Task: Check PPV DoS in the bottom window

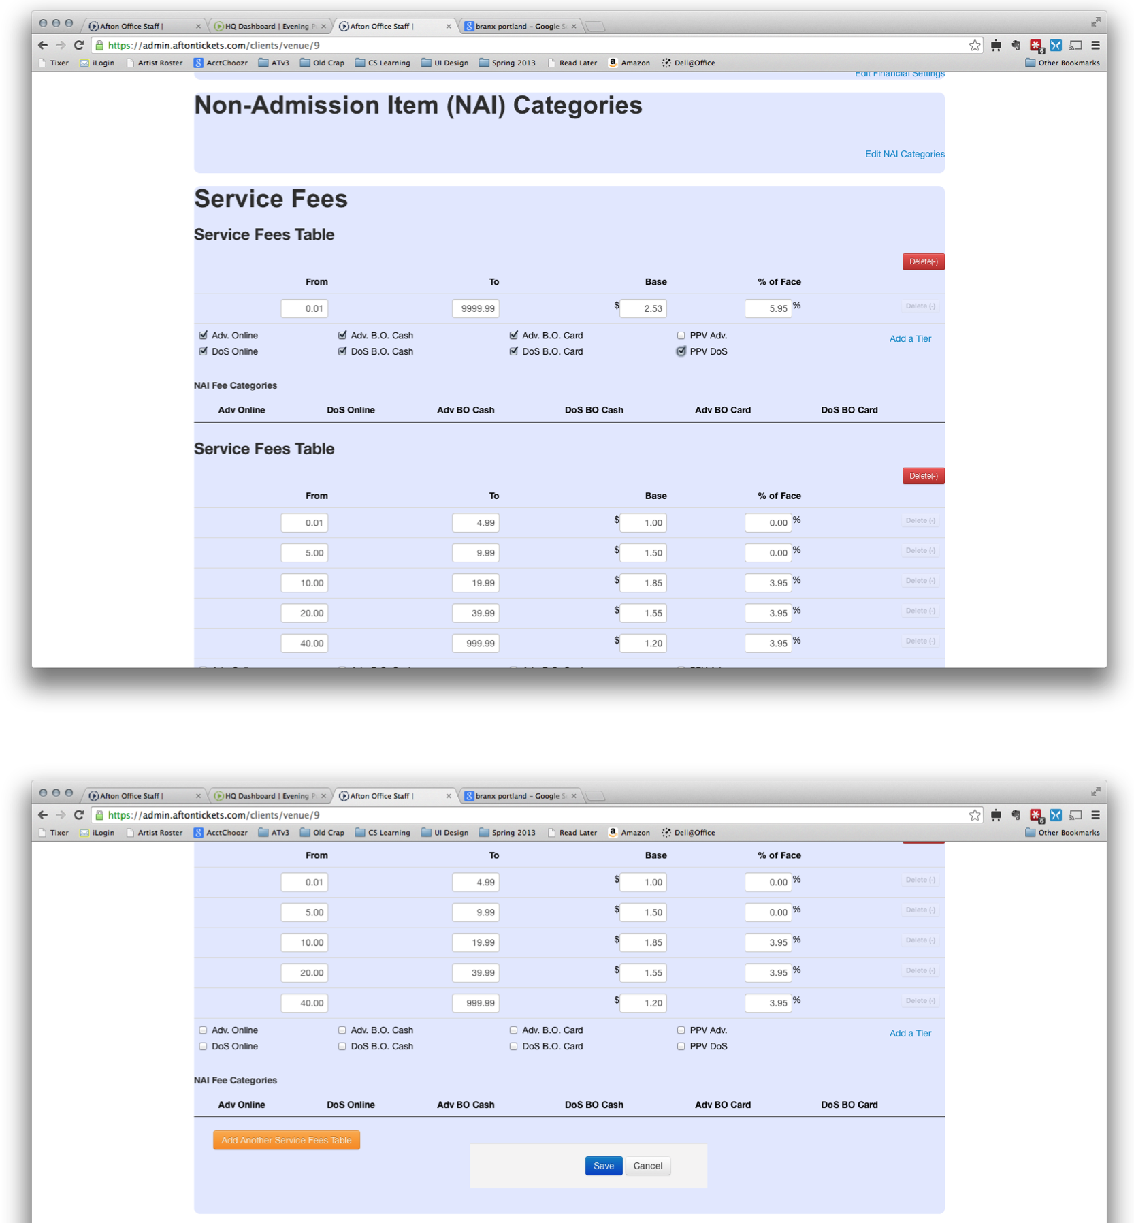Action: pos(681,1046)
